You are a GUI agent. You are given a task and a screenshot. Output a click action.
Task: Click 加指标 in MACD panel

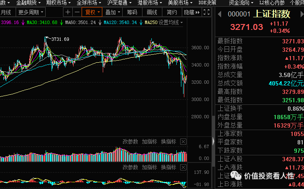(x=149, y=167)
